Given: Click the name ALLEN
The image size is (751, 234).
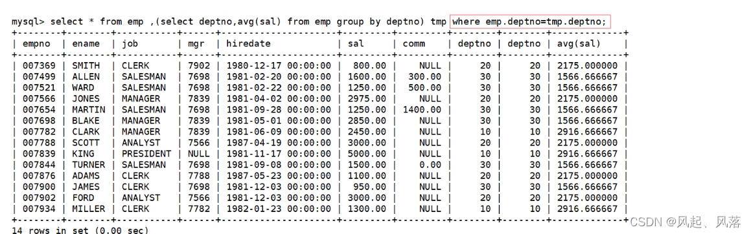Looking at the screenshot, I should (x=86, y=77).
